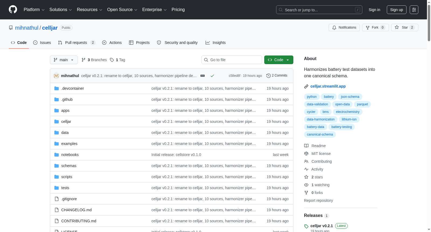431x232 pixels.
Task: Open the GitHub home logo
Action: tap(13, 9)
